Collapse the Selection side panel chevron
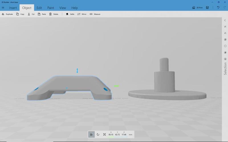 pos(225,20)
